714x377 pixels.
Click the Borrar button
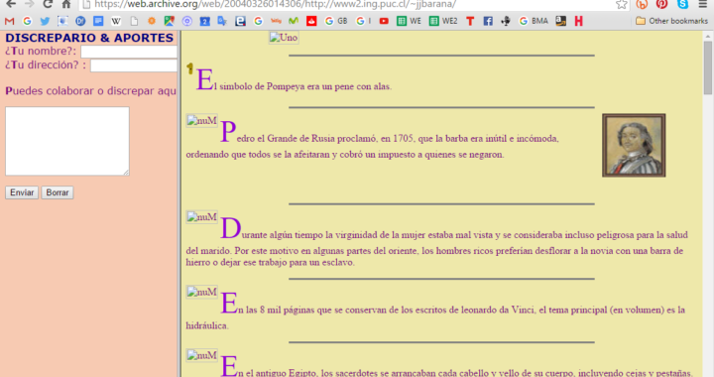(58, 192)
